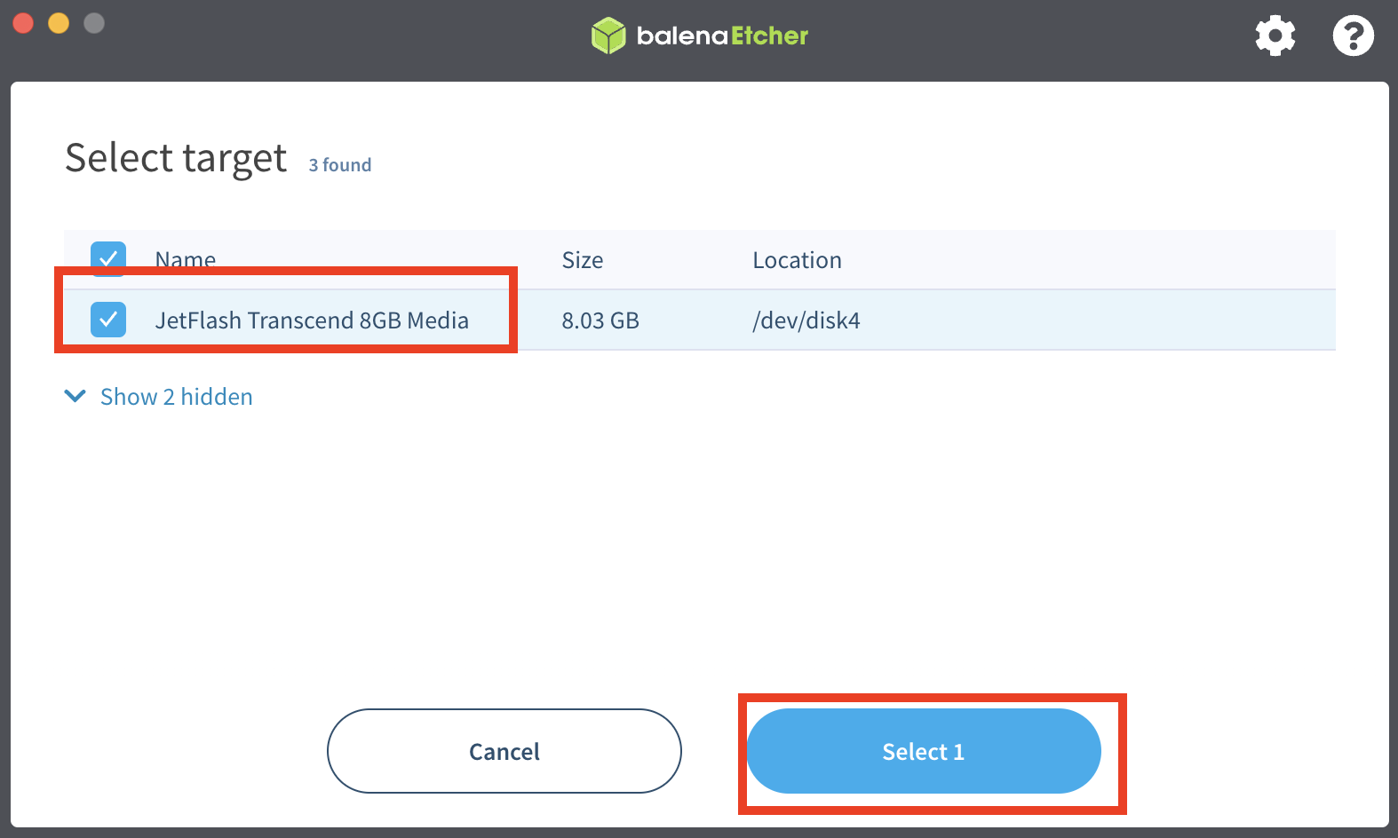Click the balenaEtcher title text
Image resolution: width=1398 pixels, height=838 pixels.
722,36
